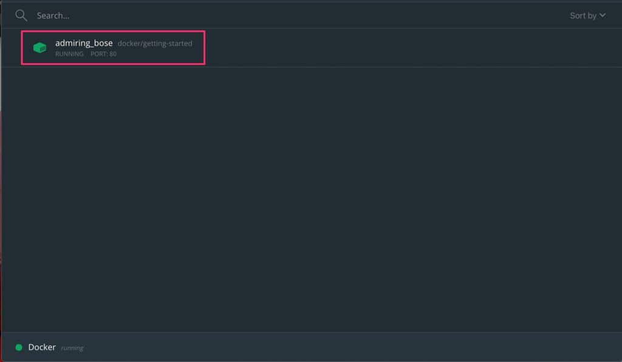622x362 pixels.
Task: Click the green Docker status dot
Action: tap(19, 347)
